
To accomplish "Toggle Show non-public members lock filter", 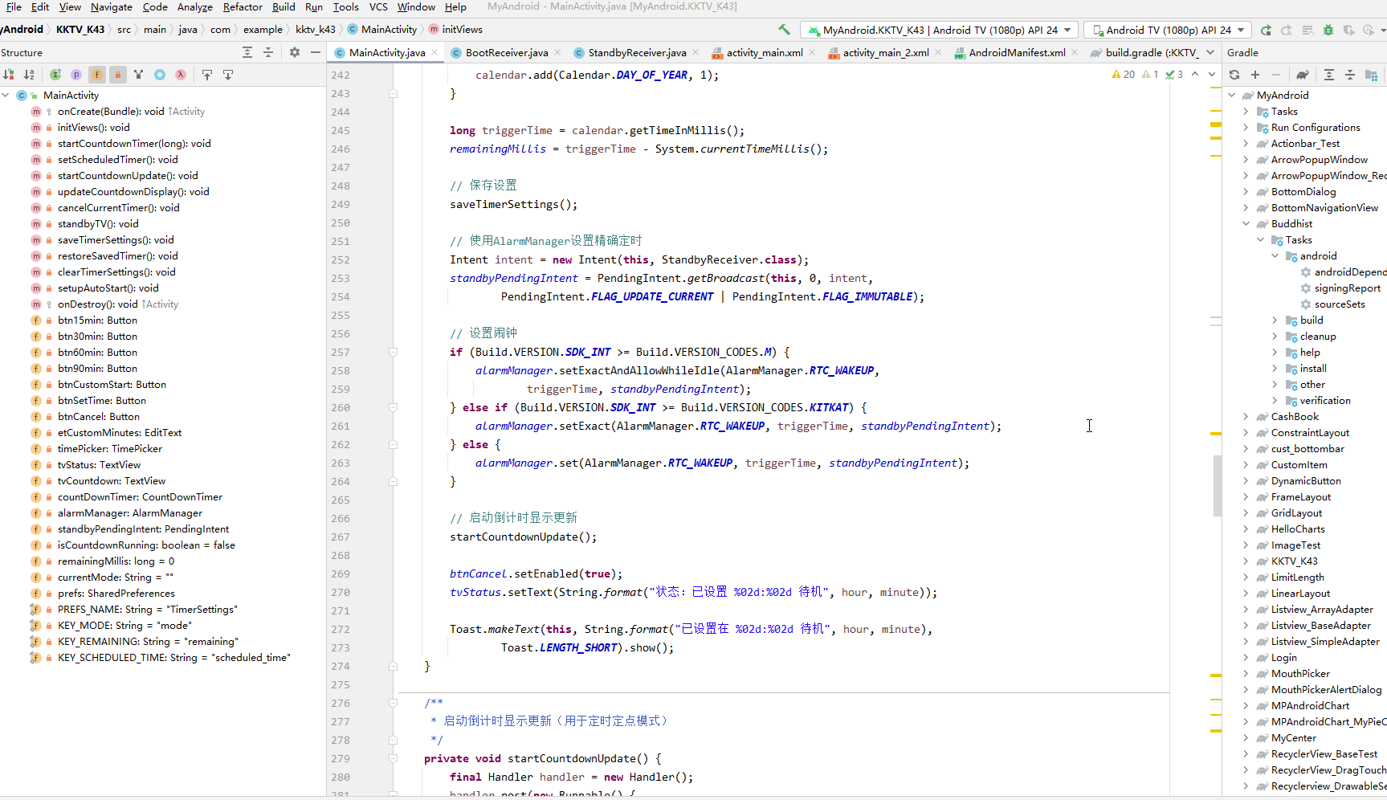I will tap(118, 75).
